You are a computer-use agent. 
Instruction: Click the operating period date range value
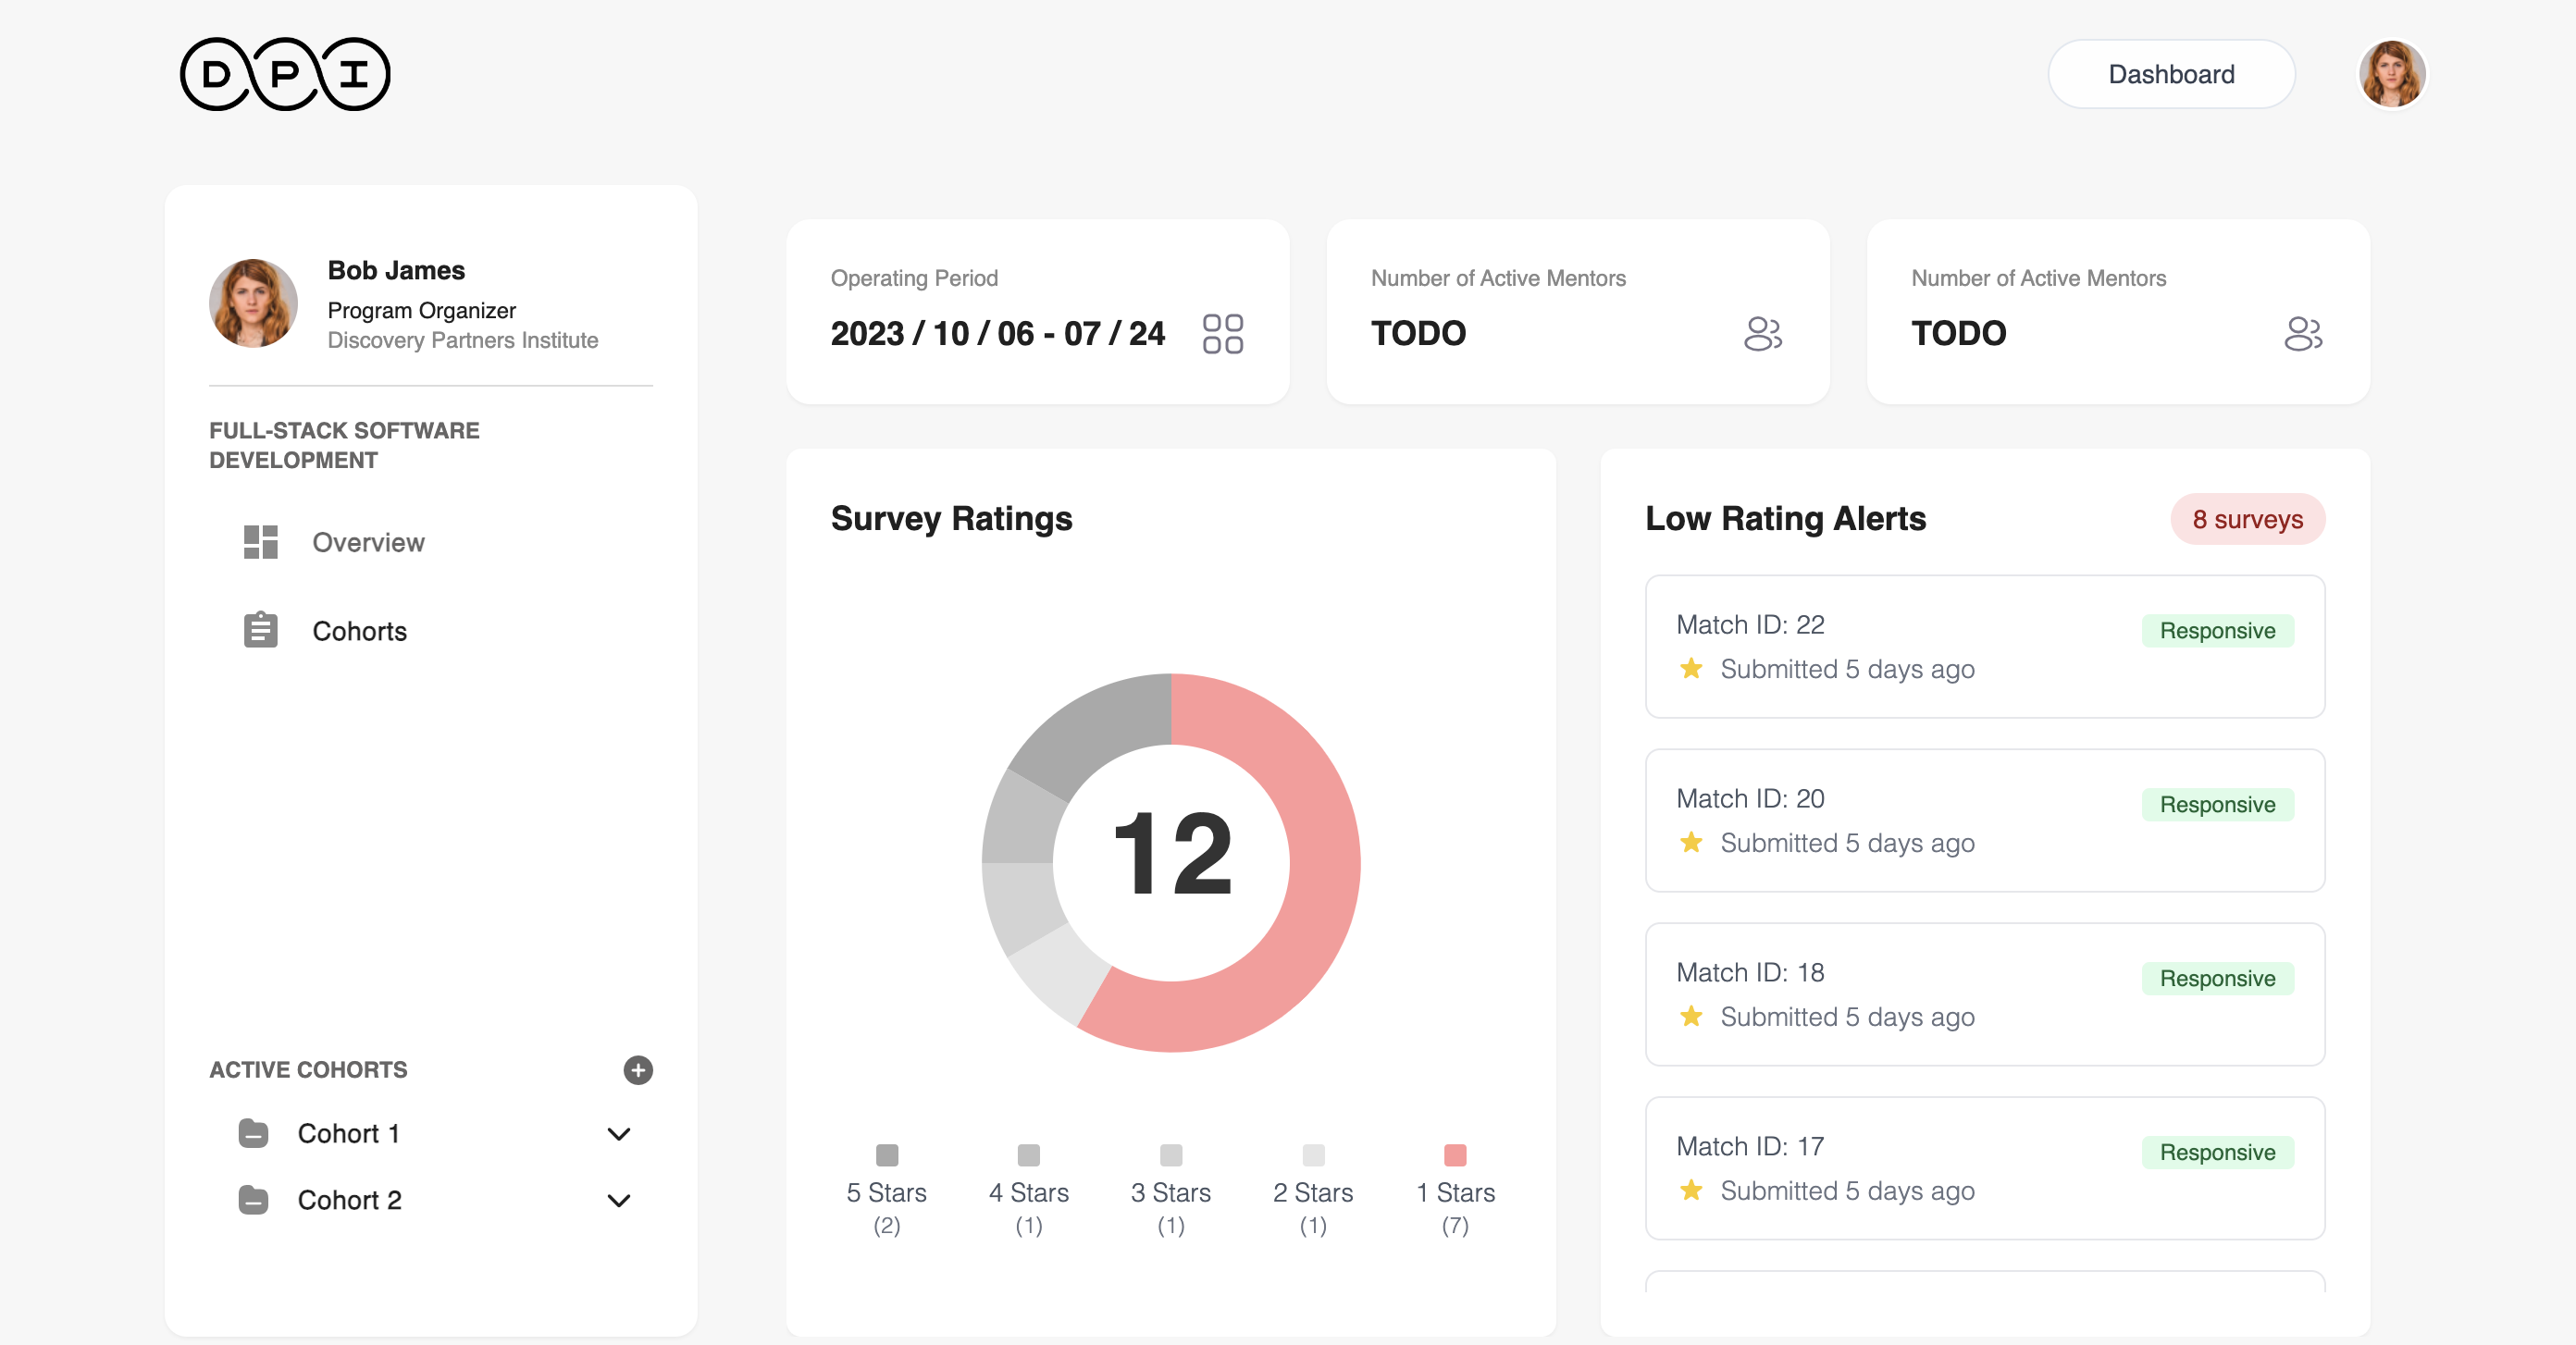(x=997, y=333)
